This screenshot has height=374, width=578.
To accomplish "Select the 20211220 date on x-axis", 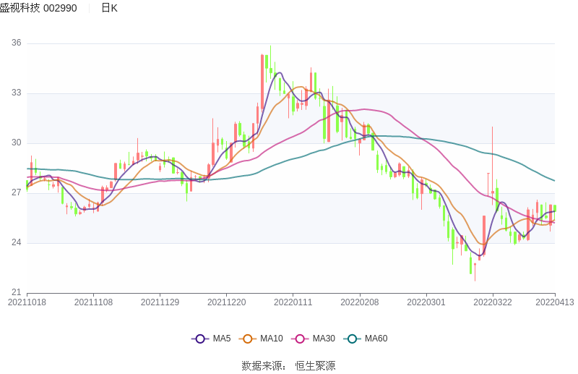I will [x=226, y=302].
